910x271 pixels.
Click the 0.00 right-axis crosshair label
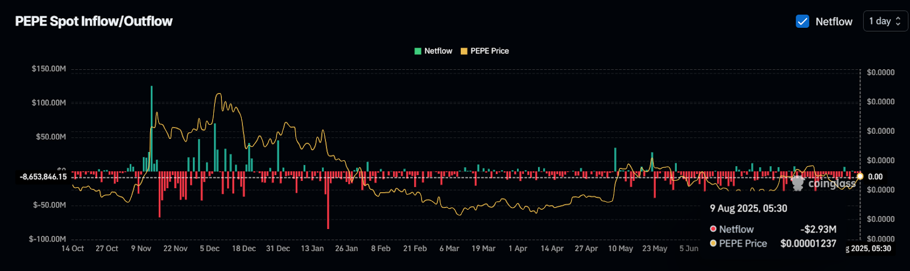click(875, 177)
